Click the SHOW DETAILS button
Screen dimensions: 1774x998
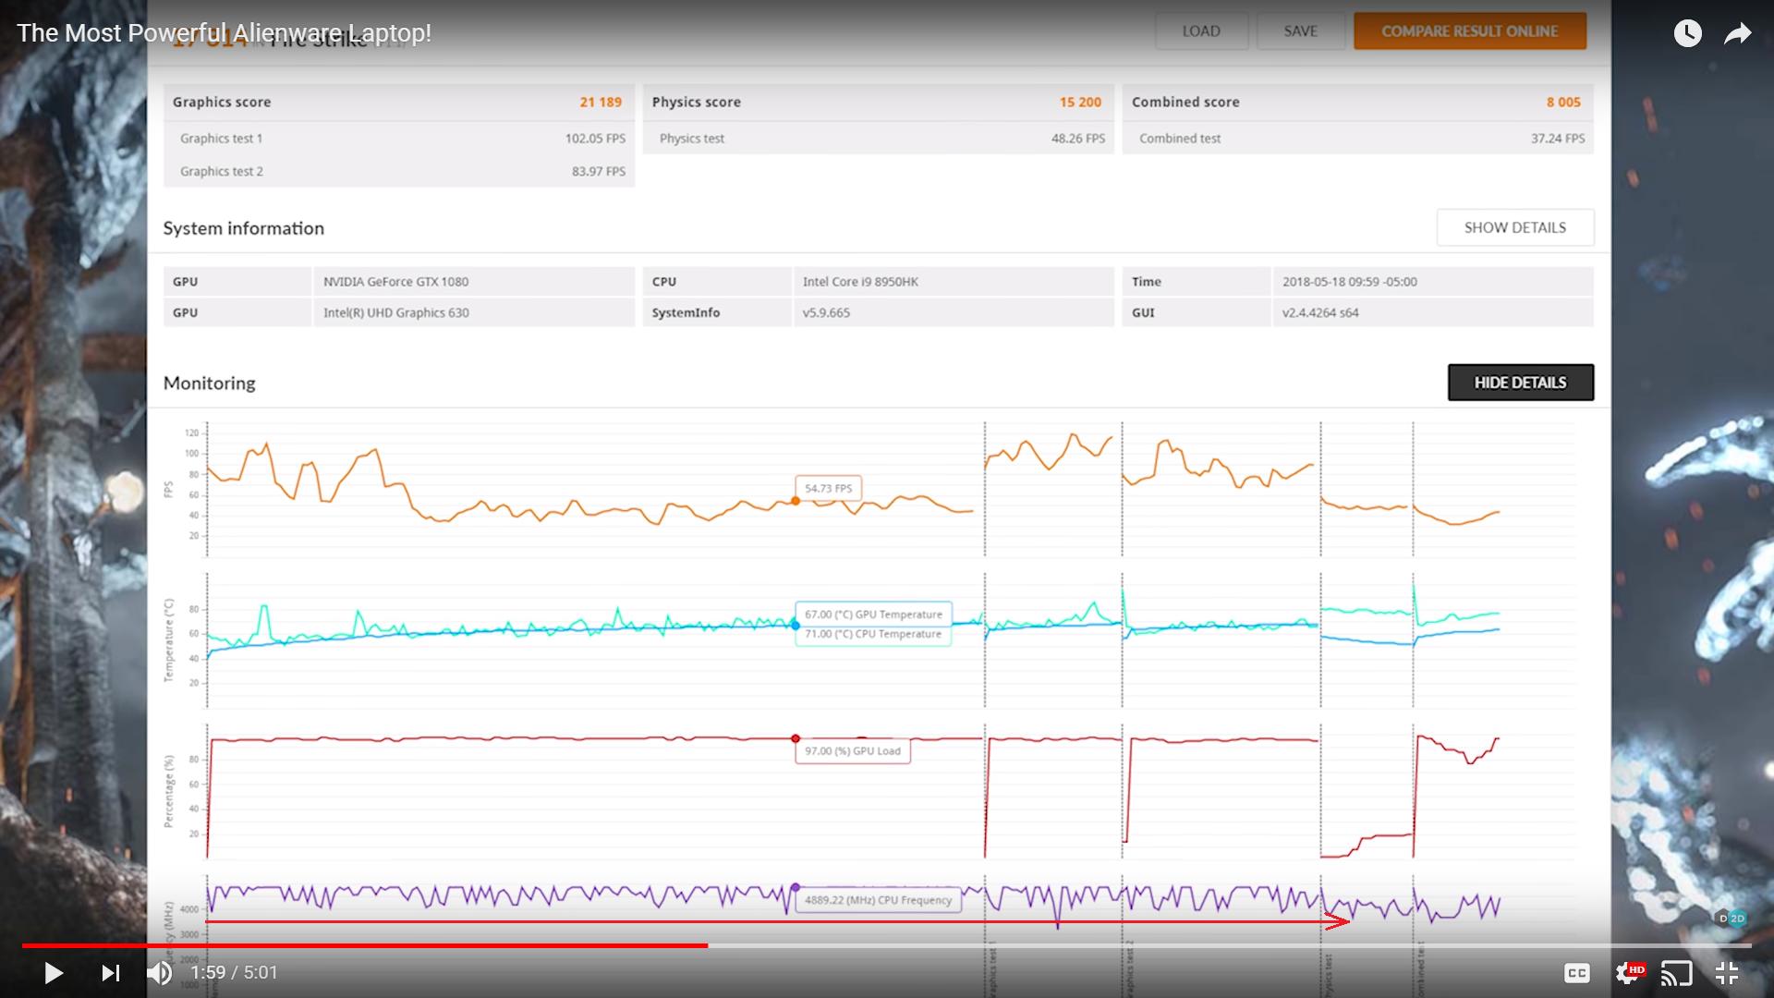[x=1514, y=227]
